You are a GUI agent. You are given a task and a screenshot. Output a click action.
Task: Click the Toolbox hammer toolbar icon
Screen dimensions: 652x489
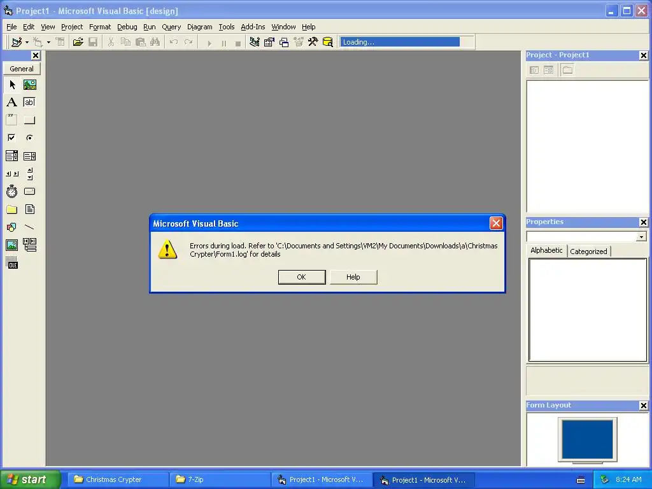[x=313, y=42]
